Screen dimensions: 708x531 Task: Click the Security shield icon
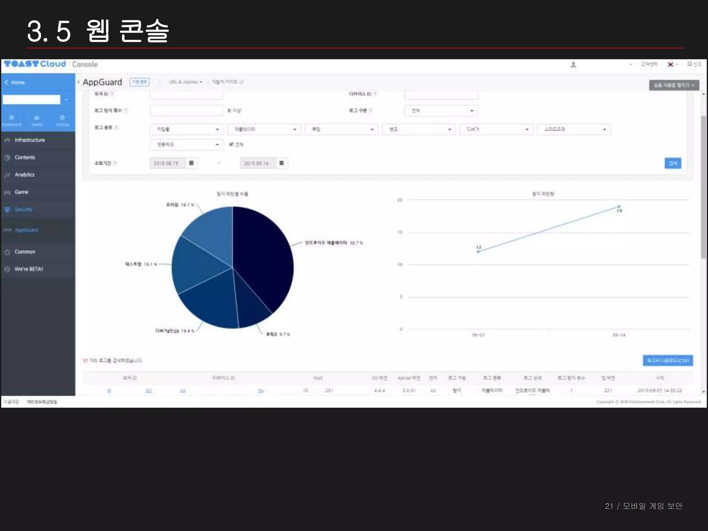click(7, 209)
